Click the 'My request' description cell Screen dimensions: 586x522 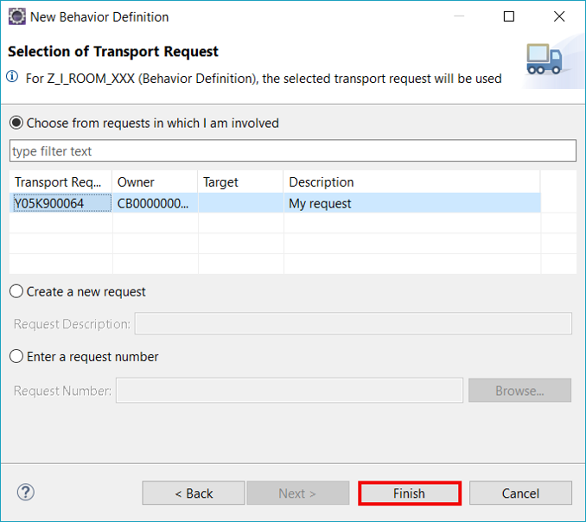pyautogui.click(x=412, y=203)
